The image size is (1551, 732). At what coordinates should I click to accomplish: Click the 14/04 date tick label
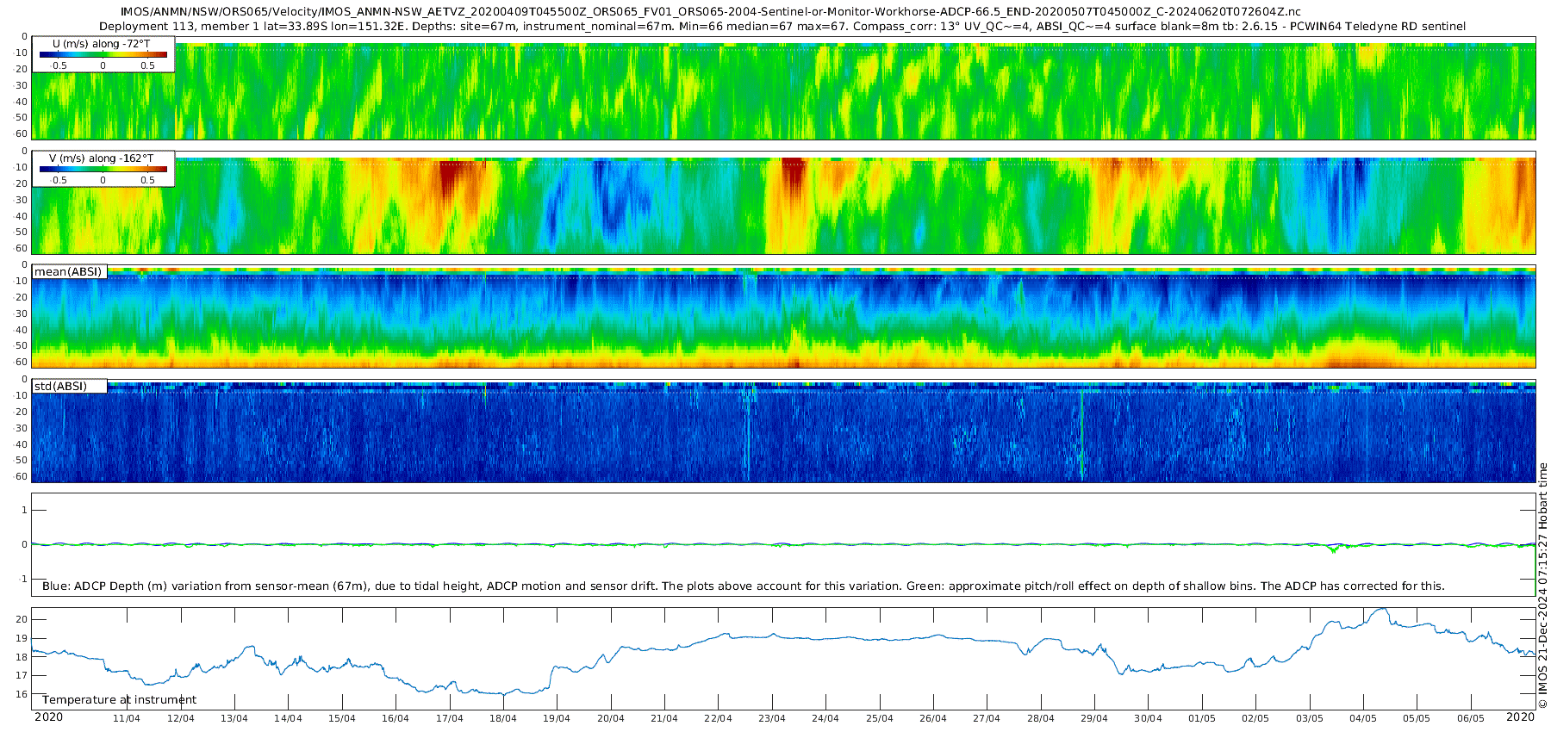(288, 718)
